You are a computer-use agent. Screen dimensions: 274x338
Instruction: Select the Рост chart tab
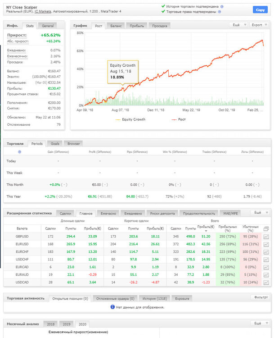99,26
